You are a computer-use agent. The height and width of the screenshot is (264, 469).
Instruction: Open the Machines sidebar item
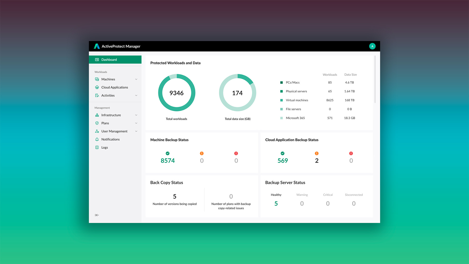click(x=115, y=79)
